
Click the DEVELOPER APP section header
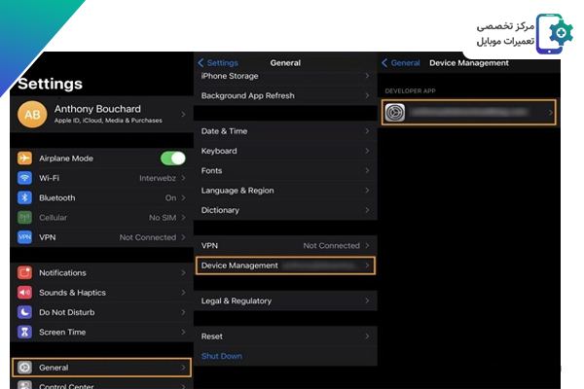[410, 90]
